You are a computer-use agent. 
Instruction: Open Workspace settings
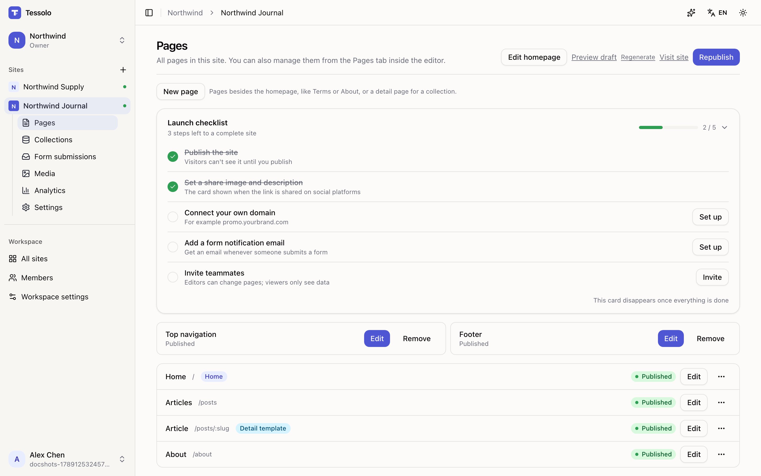[x=67, y=296]
